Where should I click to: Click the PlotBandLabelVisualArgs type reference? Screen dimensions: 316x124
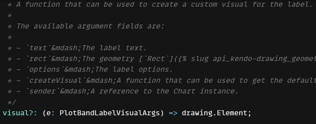point(110,113)
